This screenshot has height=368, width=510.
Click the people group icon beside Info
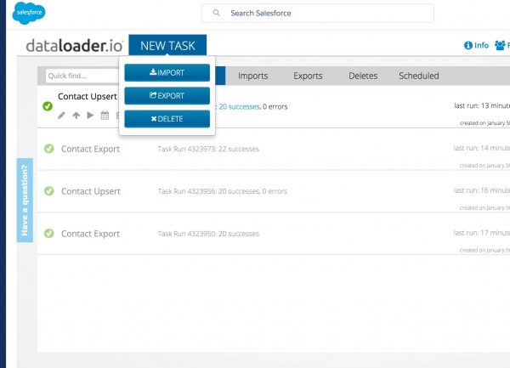coord(500,45)
